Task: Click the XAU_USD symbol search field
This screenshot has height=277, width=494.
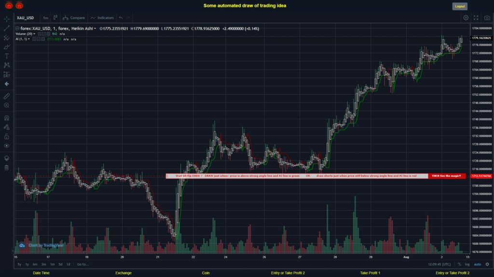Action: (26, 18)
